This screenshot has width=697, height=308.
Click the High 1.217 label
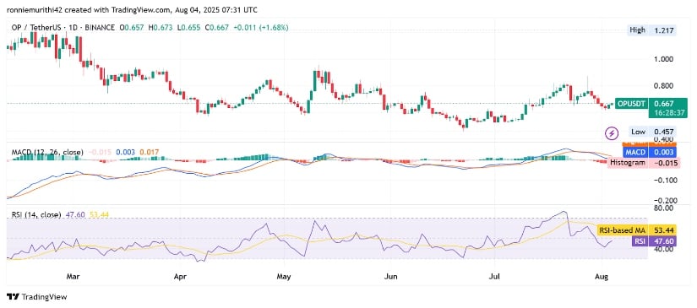tap(651, 30)
